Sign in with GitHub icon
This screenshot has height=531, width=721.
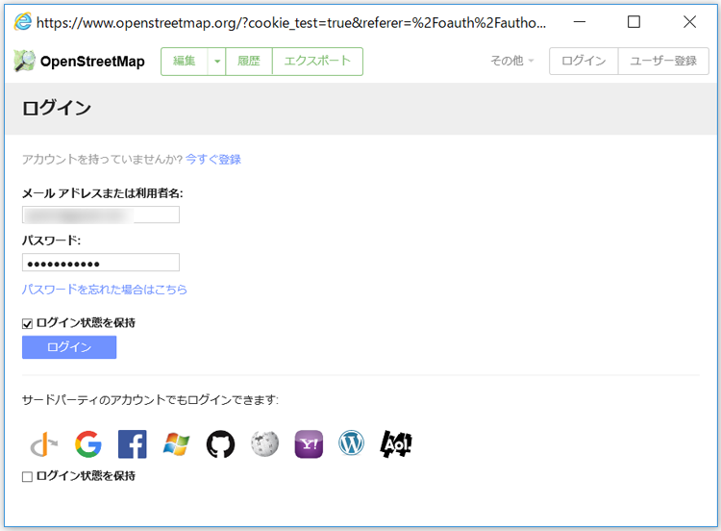[221, 444]
